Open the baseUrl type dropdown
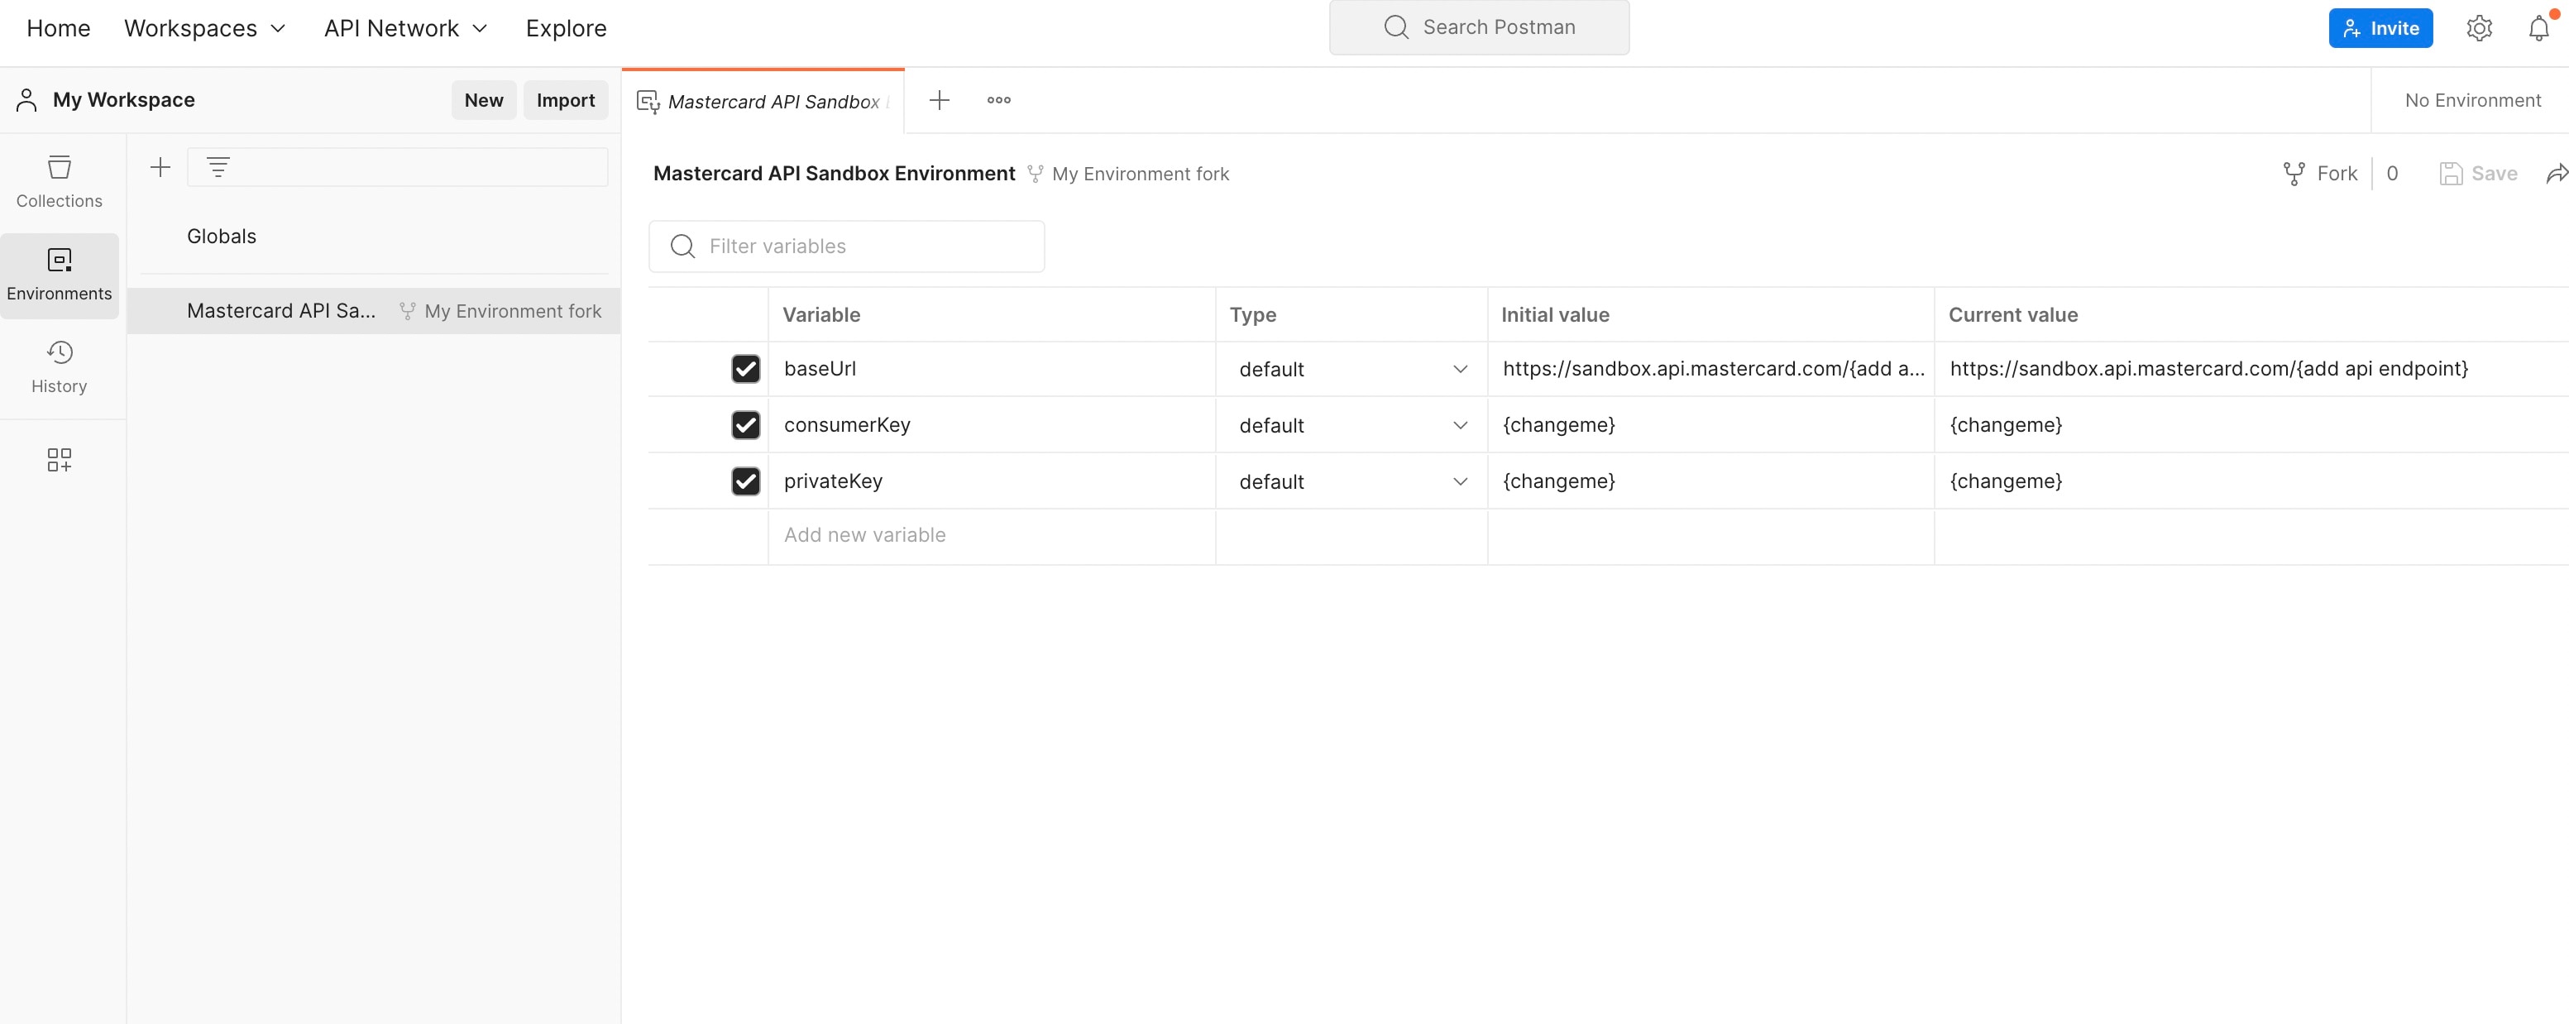2569x1024 pixels. pos(1351,369)
